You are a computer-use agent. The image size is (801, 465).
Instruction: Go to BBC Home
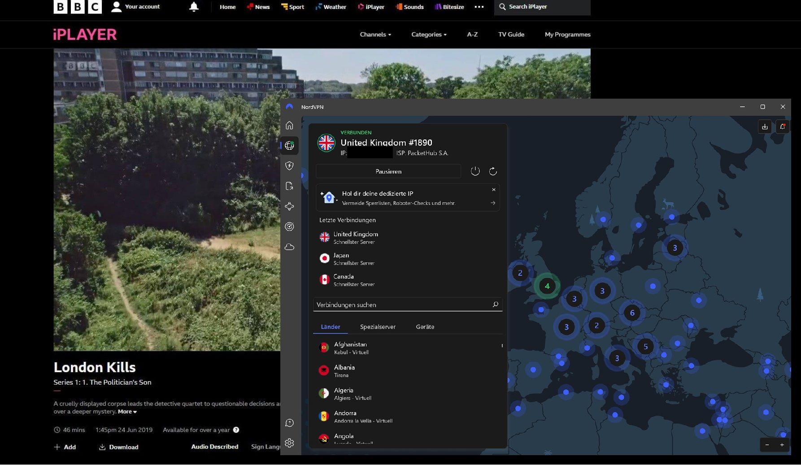coord(227,7)
